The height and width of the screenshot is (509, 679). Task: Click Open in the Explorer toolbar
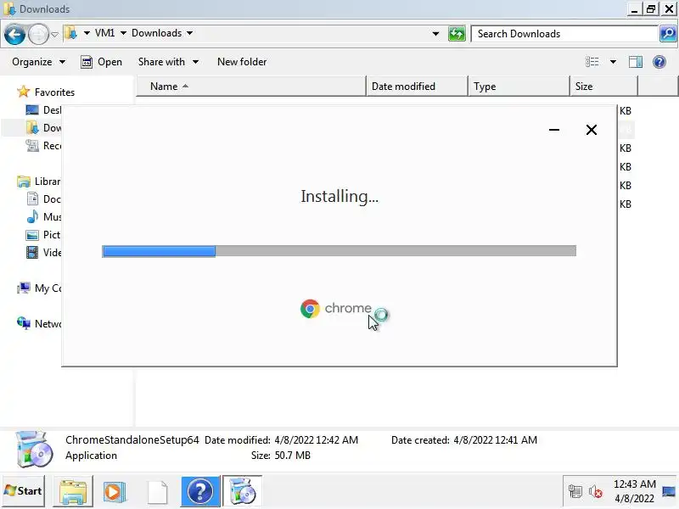[x=101, y=62]
